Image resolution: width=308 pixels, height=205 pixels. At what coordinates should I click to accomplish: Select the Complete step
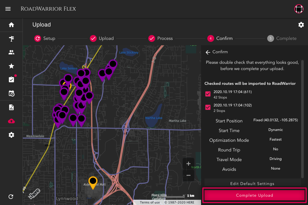point(282,38)
